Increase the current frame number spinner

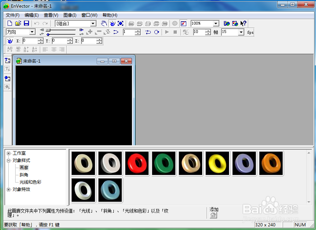pos(137,31)
